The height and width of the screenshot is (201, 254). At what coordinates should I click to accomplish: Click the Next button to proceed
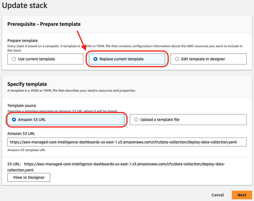click(242, 195)
